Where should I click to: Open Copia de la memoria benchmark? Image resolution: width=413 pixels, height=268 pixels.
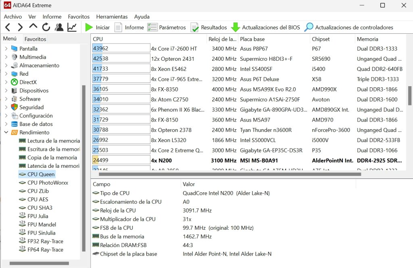pos(48,157)
